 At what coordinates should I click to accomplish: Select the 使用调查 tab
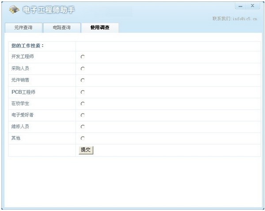100,28
